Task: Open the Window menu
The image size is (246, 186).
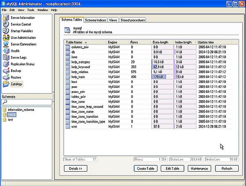Action: point(43,10)
